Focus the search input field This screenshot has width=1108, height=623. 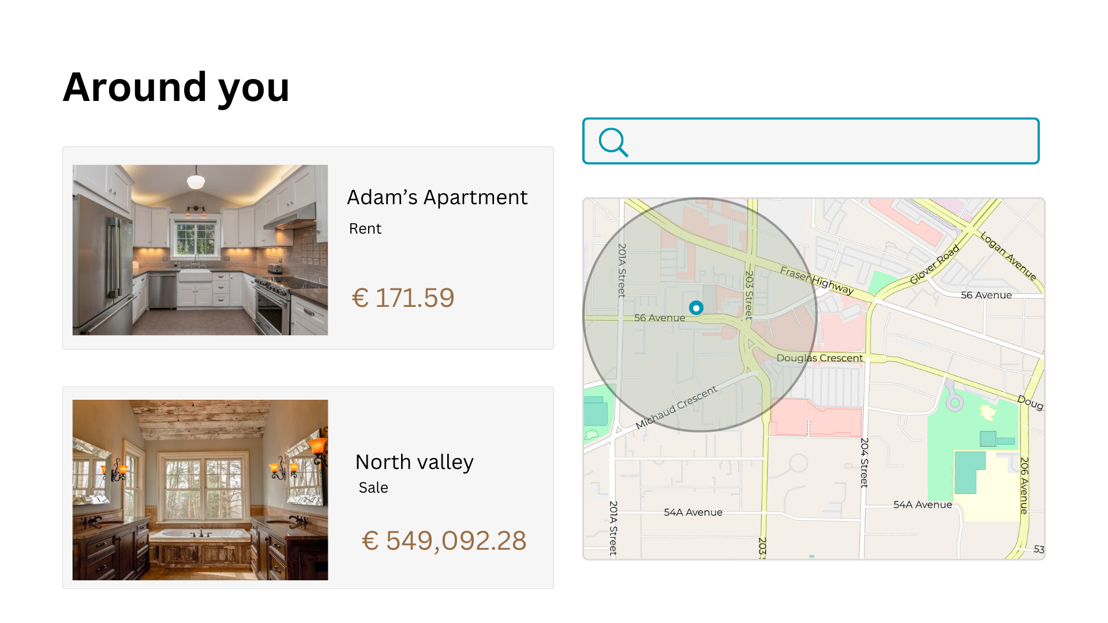pos(831,141)
